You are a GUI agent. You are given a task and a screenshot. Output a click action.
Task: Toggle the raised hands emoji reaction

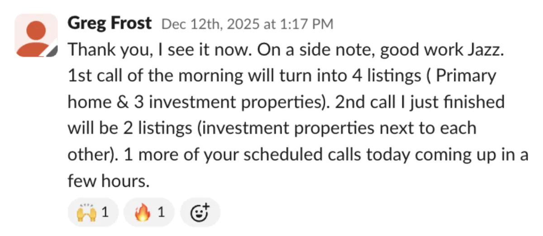pyautogui.click(x=93, y=212)
